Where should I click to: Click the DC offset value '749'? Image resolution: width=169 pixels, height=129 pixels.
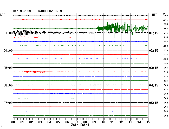click(x=166, y=94)
